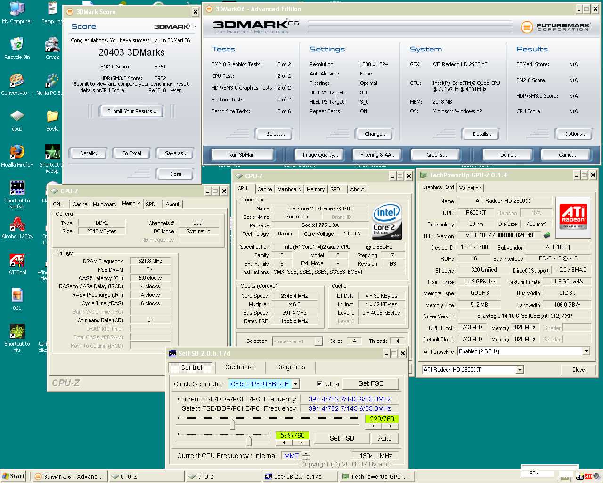
Task: Click Filtering & AA button
Action: click(378, 155)
